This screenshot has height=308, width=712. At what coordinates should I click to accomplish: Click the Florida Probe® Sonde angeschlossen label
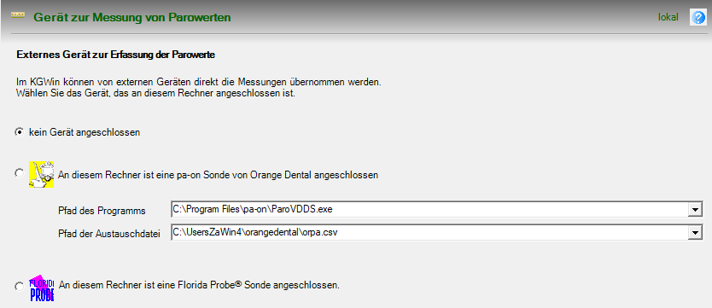[199, 285]
